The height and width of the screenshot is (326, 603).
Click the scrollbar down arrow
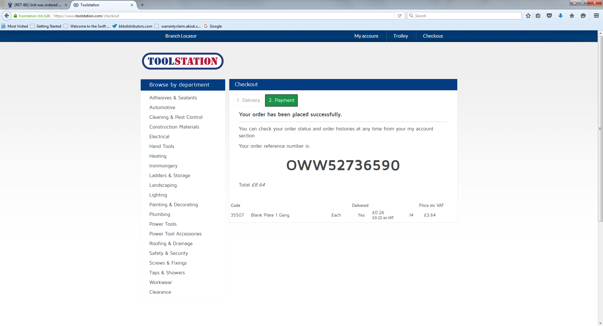(x=600, y=323)
